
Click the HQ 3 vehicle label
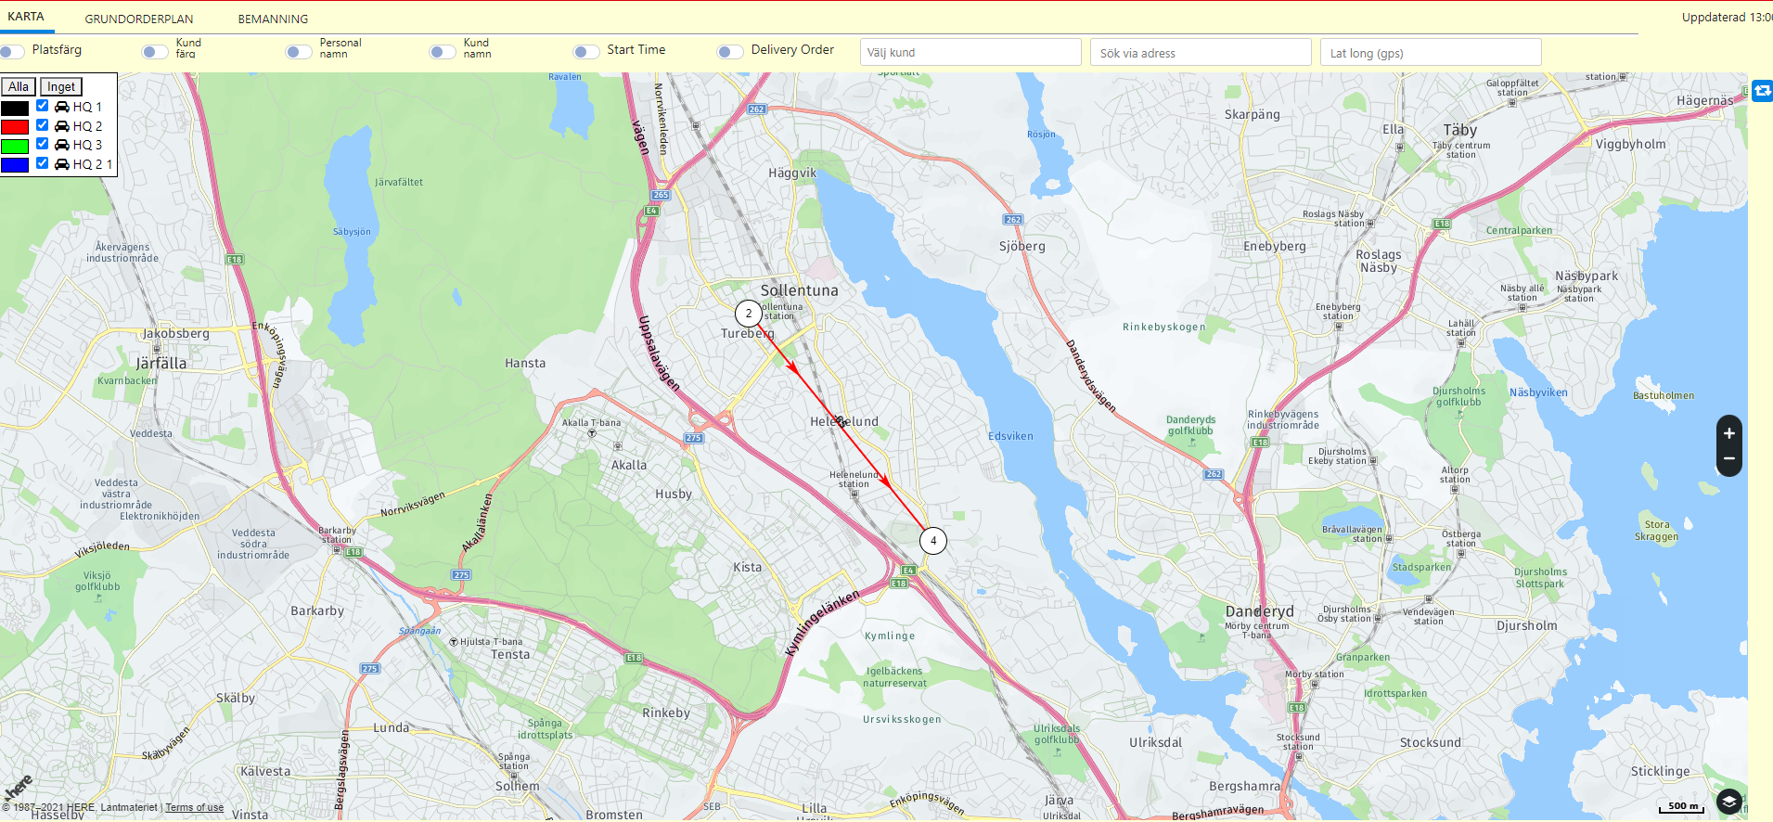[87, 145]
